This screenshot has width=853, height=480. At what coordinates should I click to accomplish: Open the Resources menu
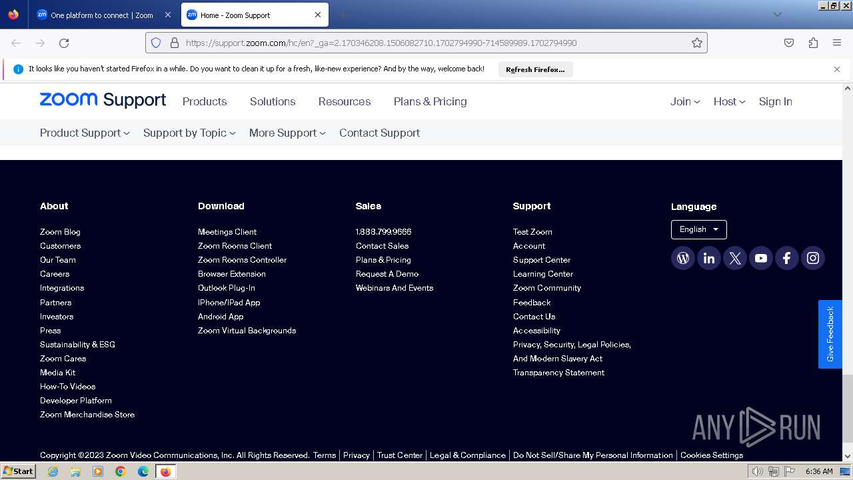(x=345, y=101)
